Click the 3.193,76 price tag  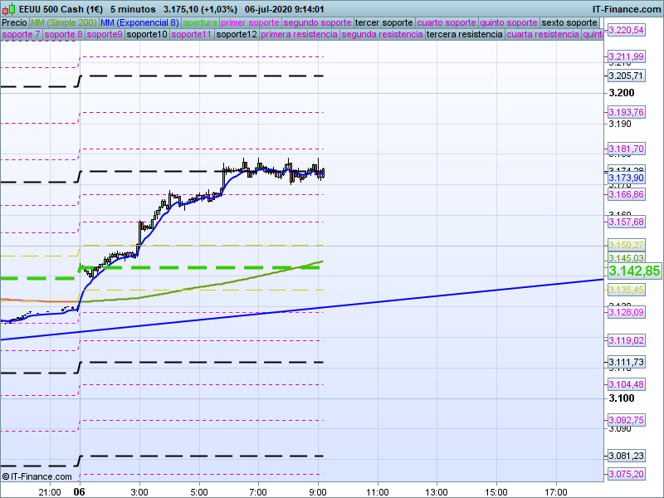[627, 113]
